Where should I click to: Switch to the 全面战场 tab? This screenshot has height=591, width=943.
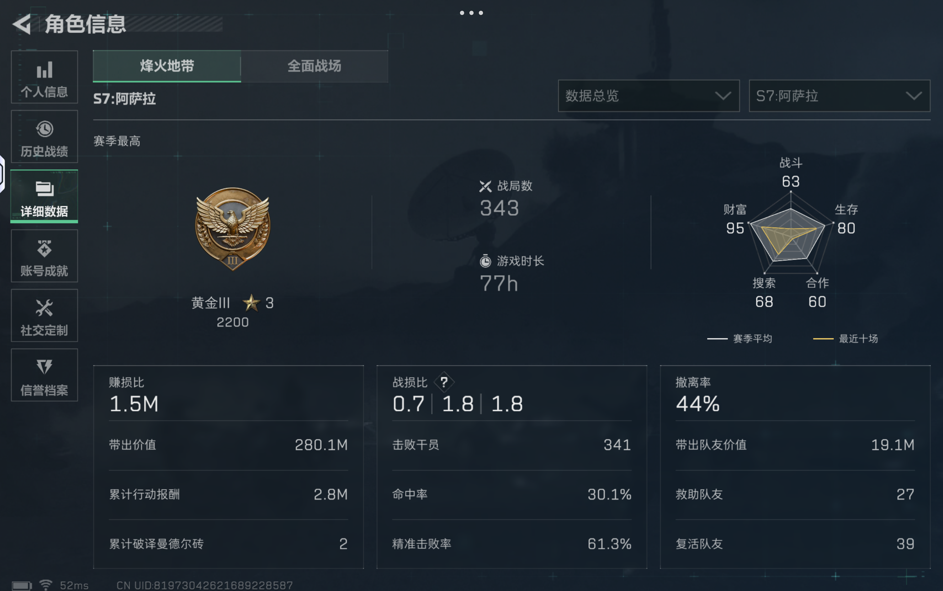click(x=315, y=66)
